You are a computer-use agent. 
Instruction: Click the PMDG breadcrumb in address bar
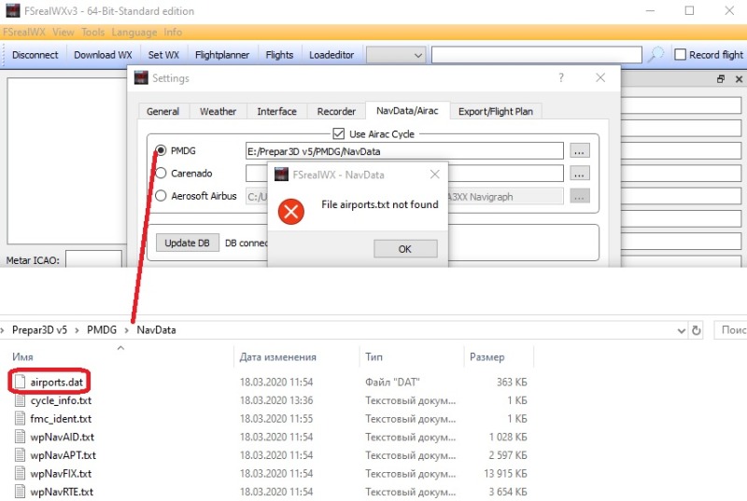[x=102, y=330]
